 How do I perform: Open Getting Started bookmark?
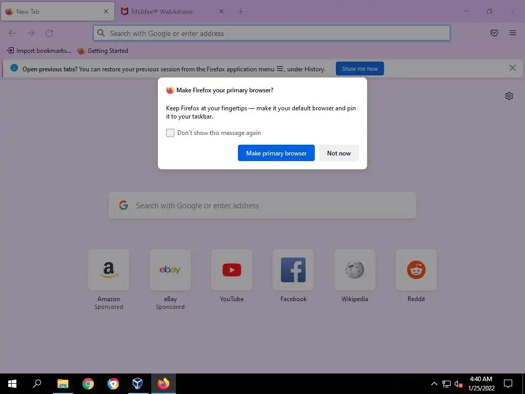103,51
